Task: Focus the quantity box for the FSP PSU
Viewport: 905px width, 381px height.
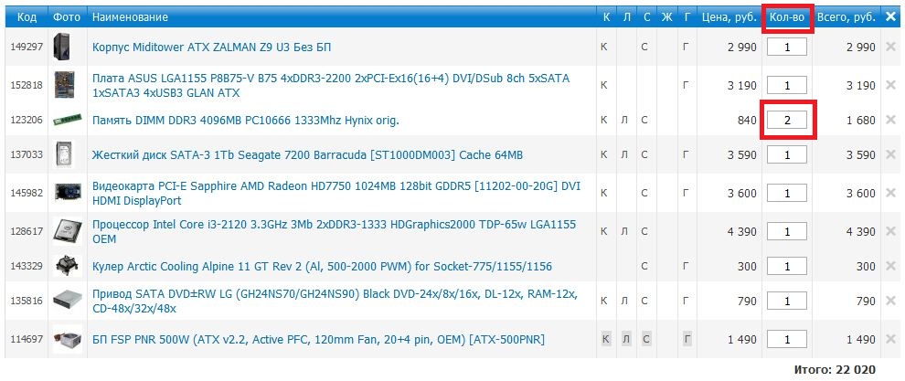Action: [787, 340]
